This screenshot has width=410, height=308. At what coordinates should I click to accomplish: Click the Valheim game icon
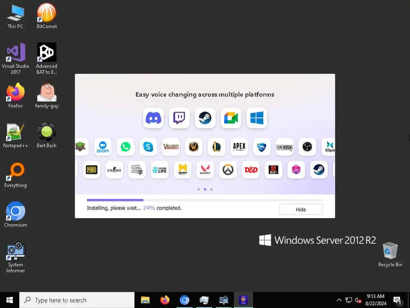pyautogui.click(x=171, y=147)
